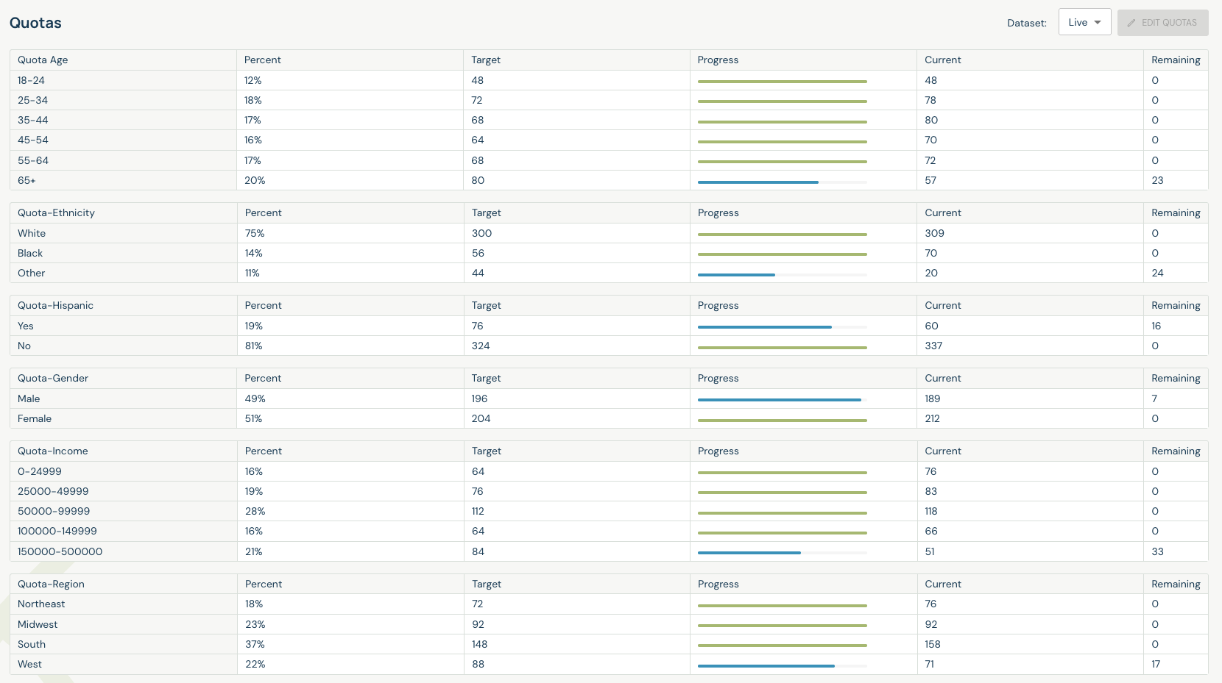The height and width of the screenshot is (683, 1222).
Task: Click the Female row label
Action: (x=35, y=418)
